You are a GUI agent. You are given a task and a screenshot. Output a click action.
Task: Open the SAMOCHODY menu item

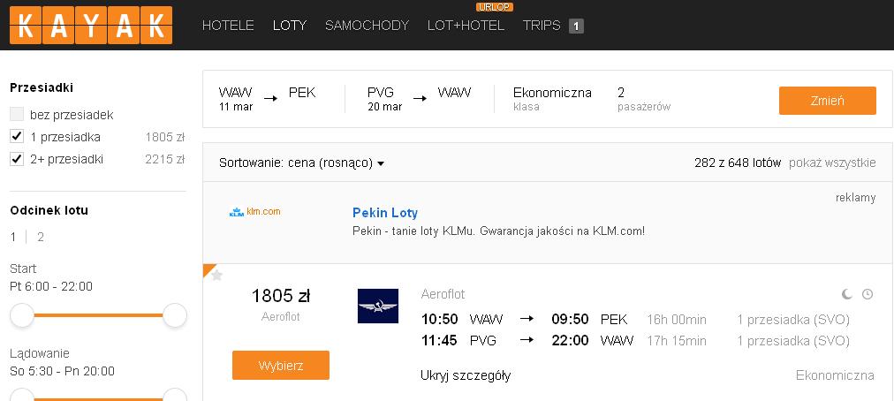[x=367, y=26]
